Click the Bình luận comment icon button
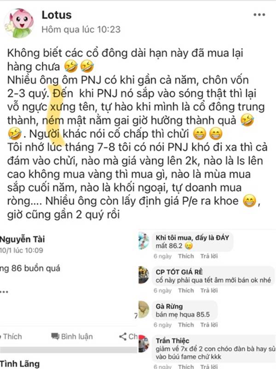The image size is (276, 369). 72,337
